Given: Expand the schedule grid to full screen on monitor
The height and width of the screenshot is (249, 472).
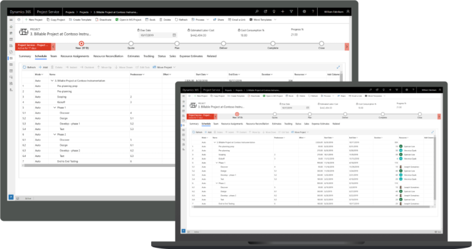Looking at the screenshot, I should [x=338, y=66].
